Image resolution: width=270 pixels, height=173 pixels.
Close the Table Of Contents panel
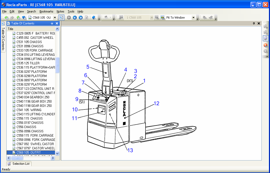pos(57,23)
